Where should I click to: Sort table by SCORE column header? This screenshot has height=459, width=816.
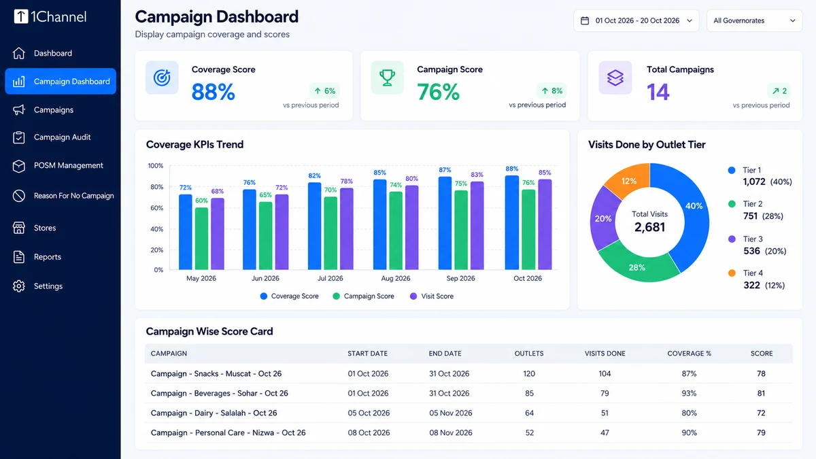pos(762,354)
